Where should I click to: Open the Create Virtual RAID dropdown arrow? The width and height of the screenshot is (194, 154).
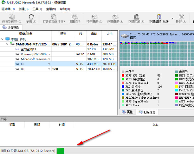tap(172, 18)
